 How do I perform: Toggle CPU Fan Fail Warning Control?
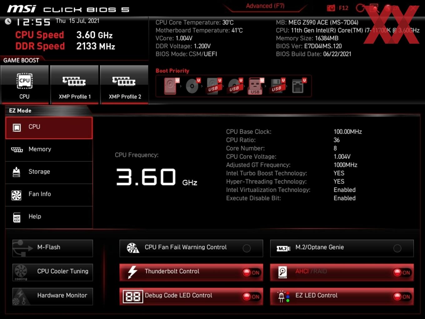[191, 248]
